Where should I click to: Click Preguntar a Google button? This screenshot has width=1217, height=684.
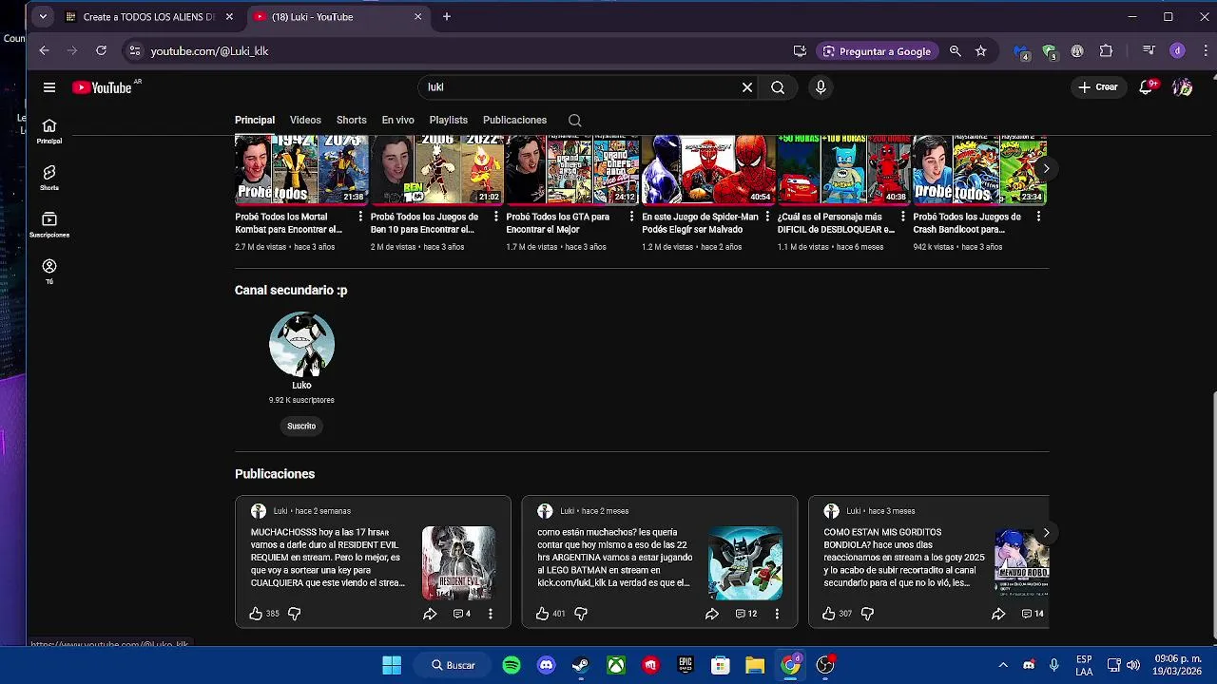(876, 51)
